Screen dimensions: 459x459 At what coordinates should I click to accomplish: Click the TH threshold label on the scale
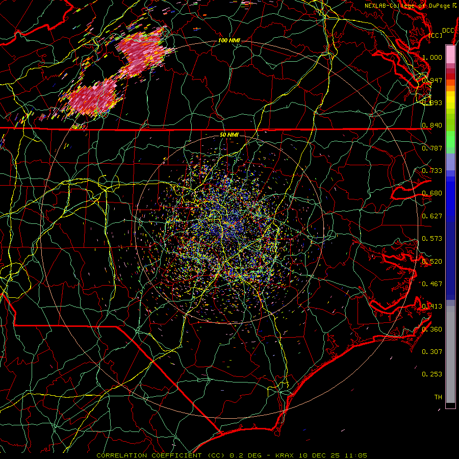tap(438, 397)
